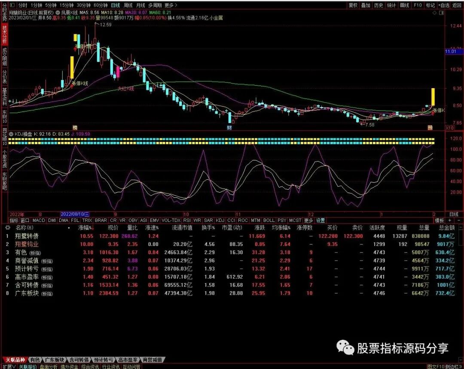Toggle the side panel icon beside the diamond

(x=441, y=13)
